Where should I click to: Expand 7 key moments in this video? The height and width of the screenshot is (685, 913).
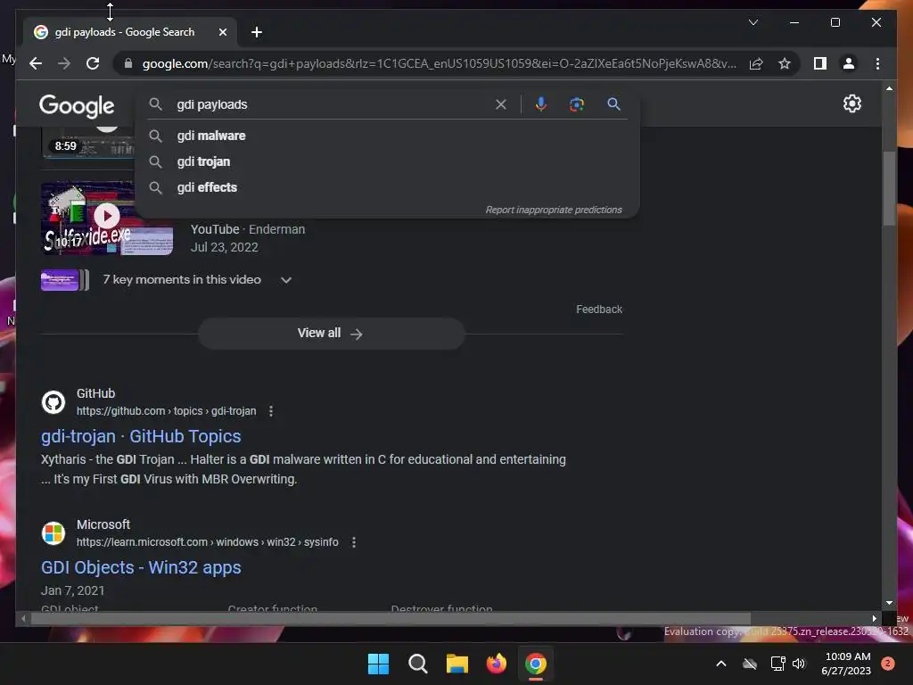(x=197, y=279)
